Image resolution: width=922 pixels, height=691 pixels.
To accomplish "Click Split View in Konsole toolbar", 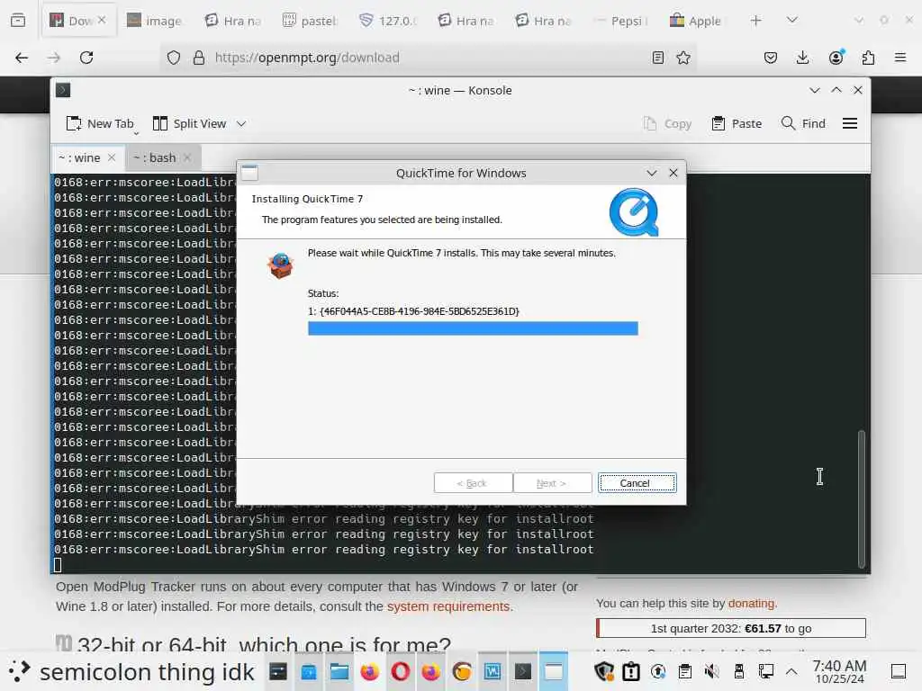I will [189, 123].
